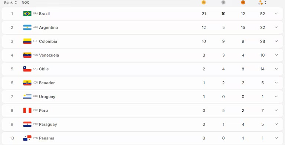Click the NOC column header
285x145 pixels.
tap(26, 3)
